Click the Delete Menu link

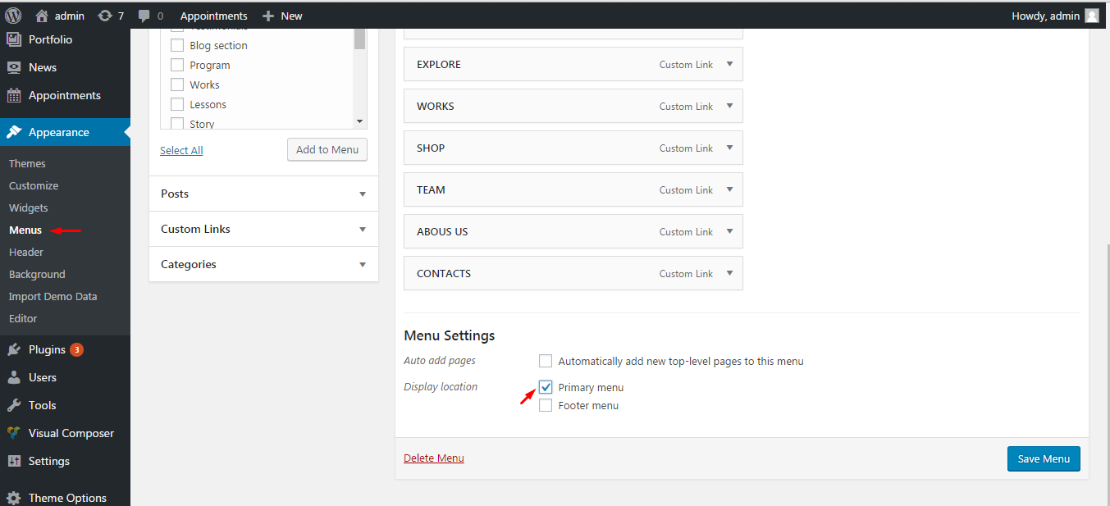(434, 458)
